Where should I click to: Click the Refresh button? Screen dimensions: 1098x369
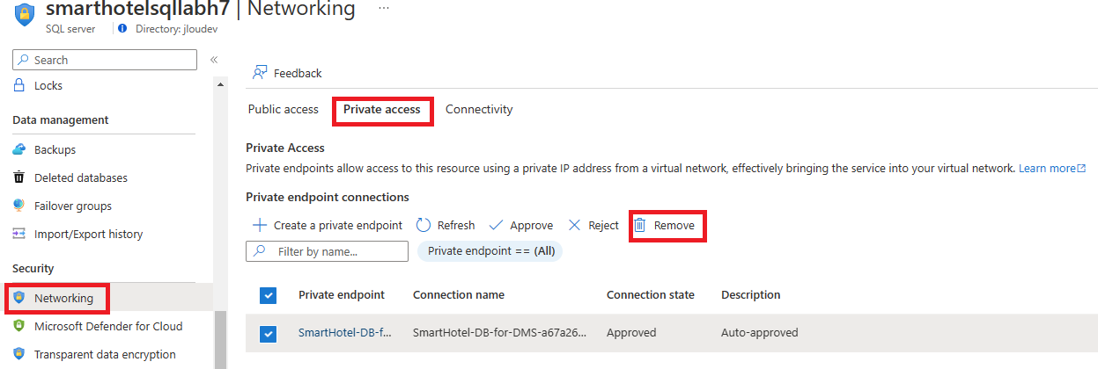click(x=446, y=225)
